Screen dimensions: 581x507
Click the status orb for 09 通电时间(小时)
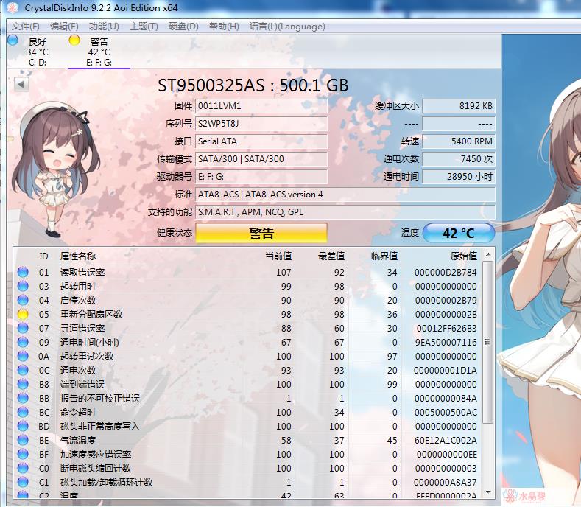tap(23, 342)
